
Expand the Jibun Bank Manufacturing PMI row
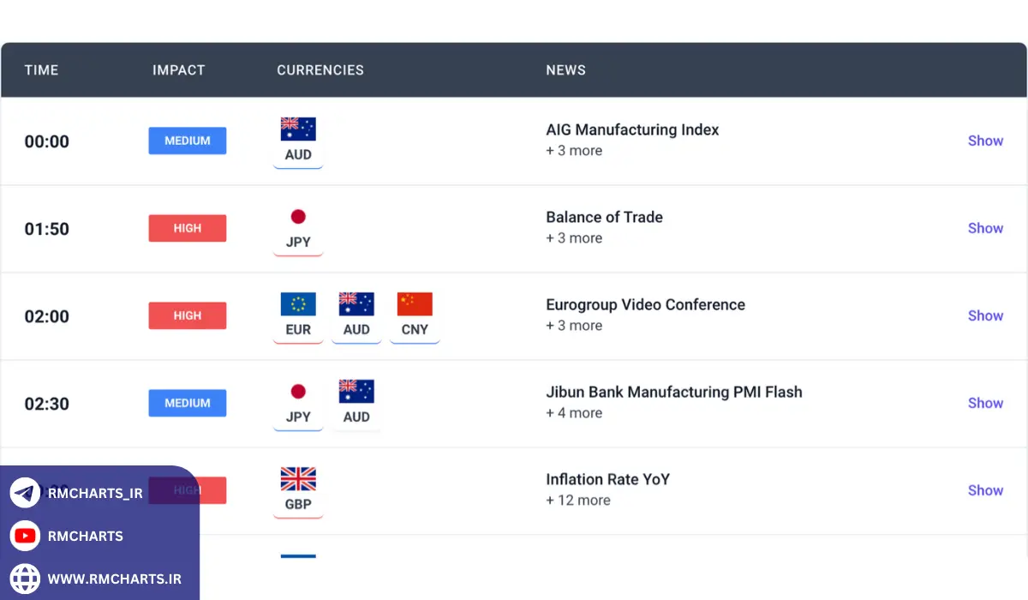[985, 403]
